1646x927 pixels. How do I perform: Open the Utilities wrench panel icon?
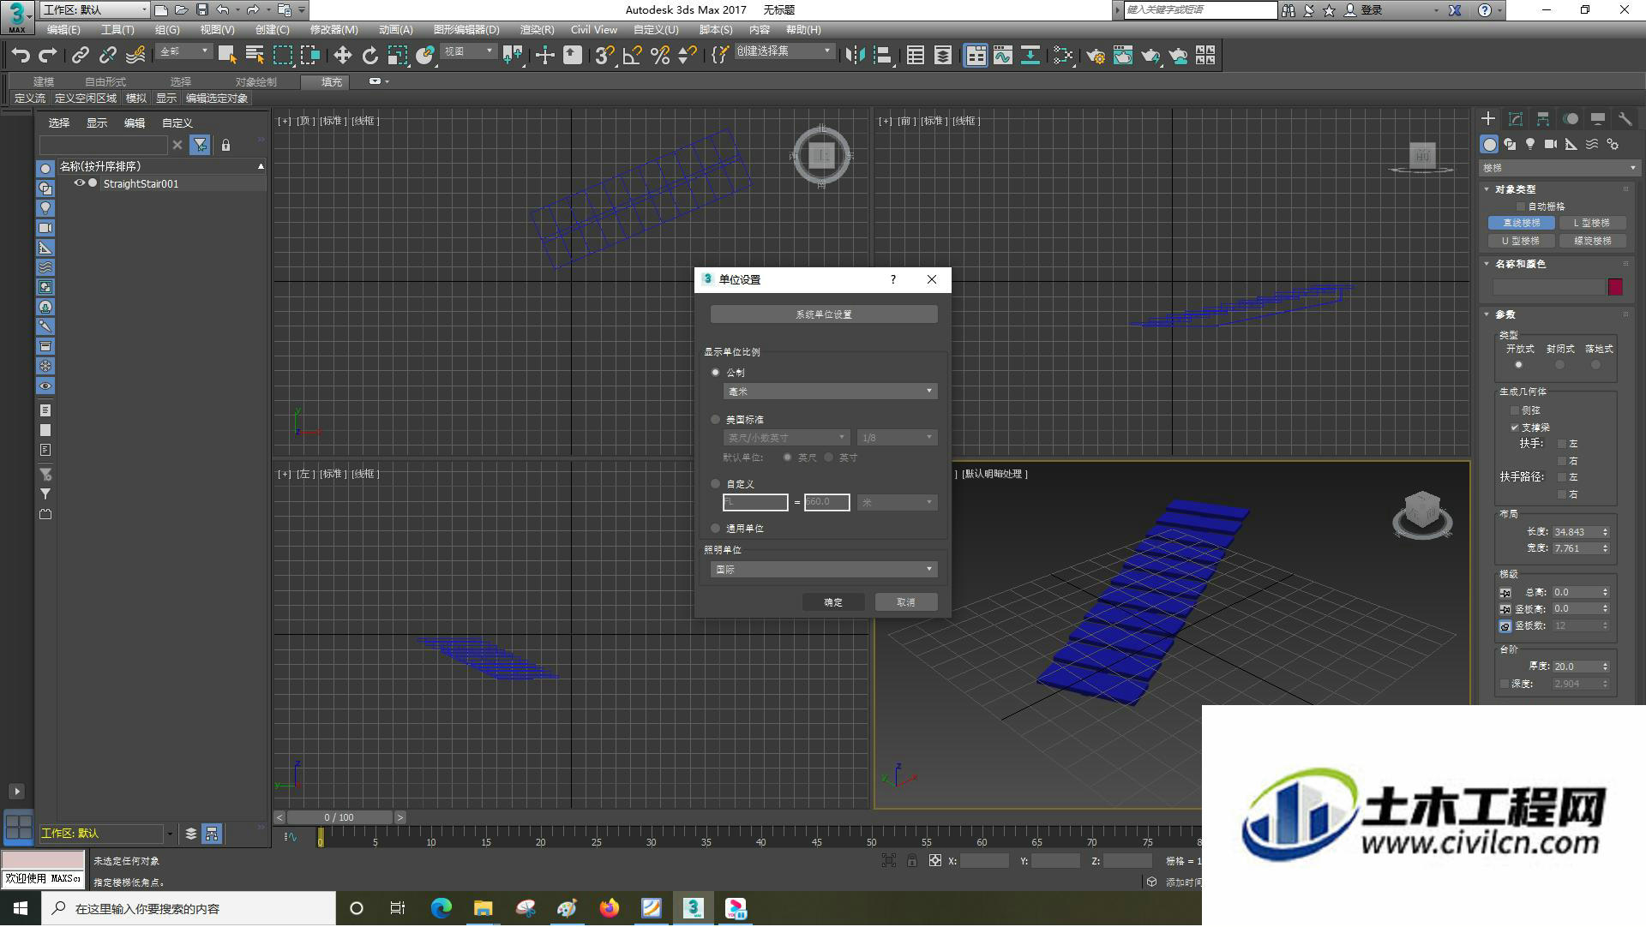[1625, 119]
